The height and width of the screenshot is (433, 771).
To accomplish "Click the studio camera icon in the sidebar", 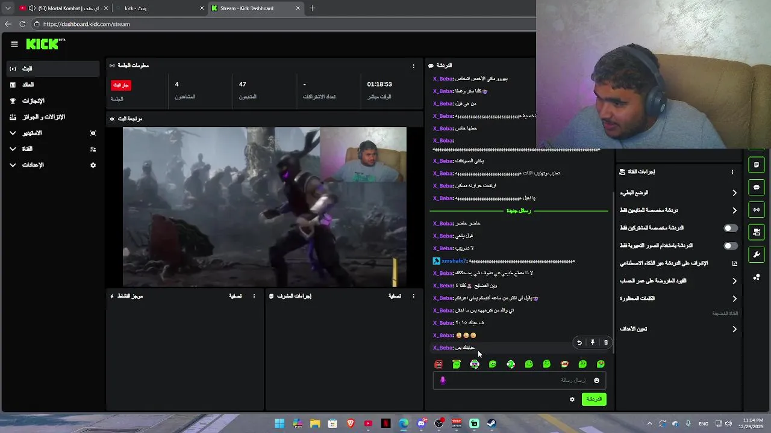I will click(93, 133).
